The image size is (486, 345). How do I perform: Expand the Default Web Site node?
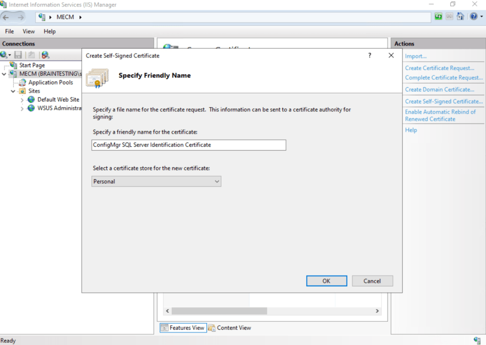22,100
